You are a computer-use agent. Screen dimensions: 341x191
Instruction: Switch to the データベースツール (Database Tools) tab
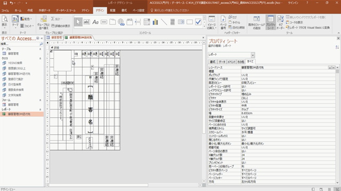pos(66,11)
